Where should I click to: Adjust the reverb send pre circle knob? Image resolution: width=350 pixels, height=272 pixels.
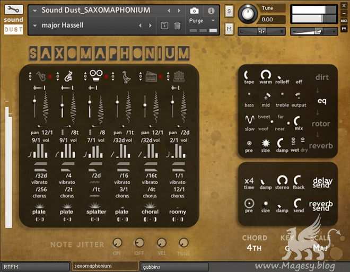[x=249, y=203]
